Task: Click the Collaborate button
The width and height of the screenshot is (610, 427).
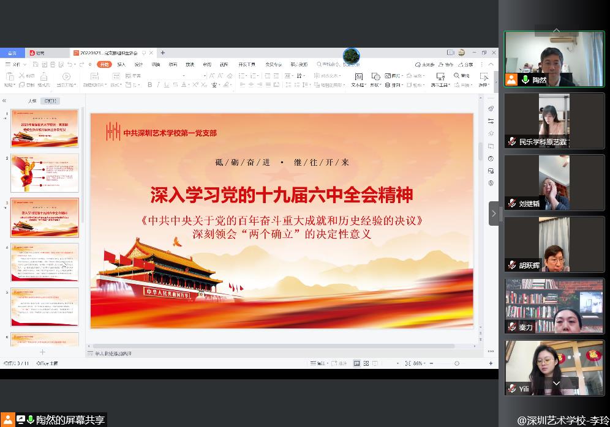Action: (446, 64)
